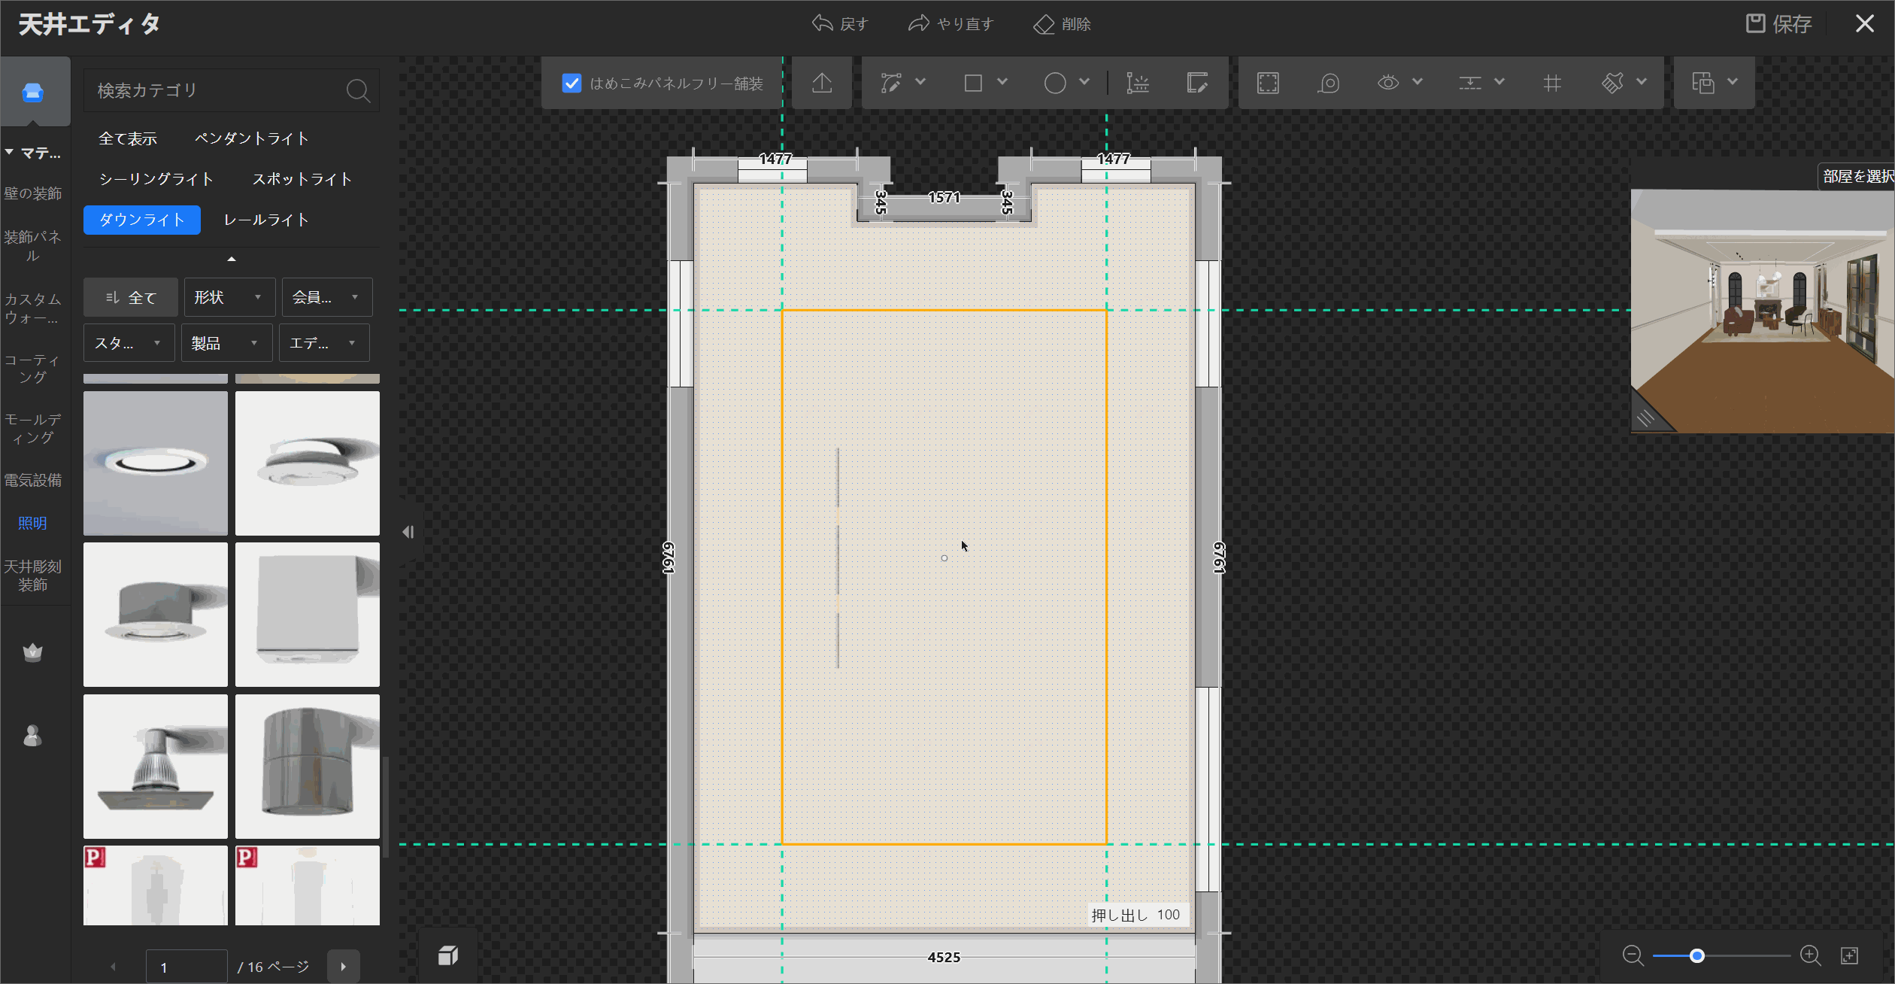
Task: Toggle the grid hash icon
Action: [1552, 83]
